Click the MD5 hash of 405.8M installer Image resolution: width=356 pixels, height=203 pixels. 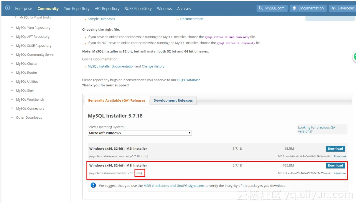pos(308,173)
